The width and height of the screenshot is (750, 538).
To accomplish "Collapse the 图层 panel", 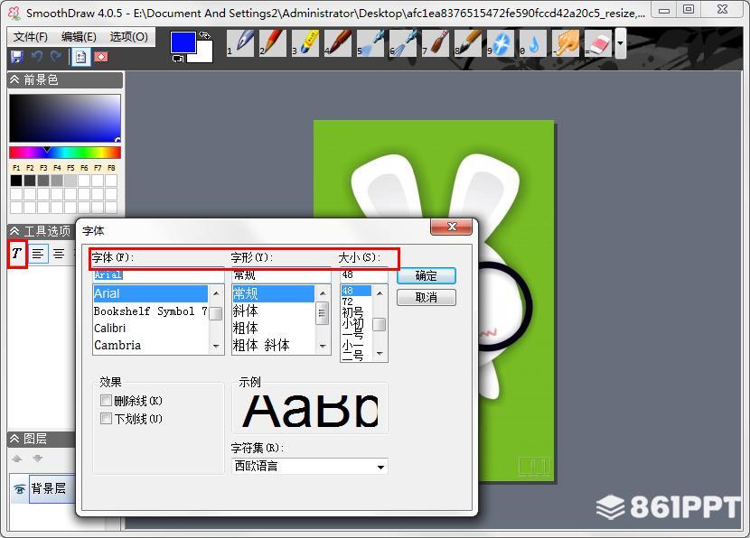I will tap(14, 439).
